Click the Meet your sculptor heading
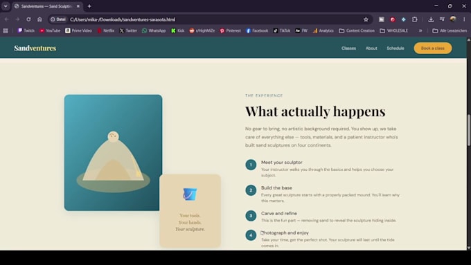This screenshot has height=265, width=471. point(281,163)
